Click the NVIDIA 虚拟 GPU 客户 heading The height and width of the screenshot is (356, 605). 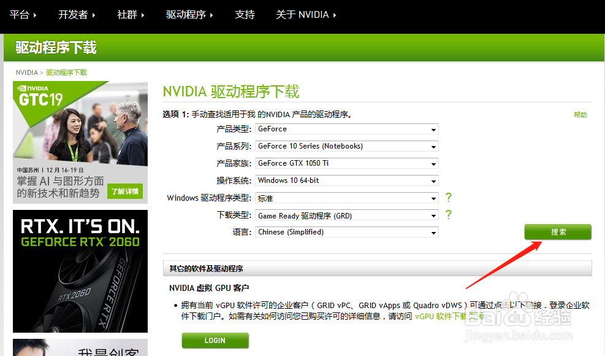tap(209, 288)
